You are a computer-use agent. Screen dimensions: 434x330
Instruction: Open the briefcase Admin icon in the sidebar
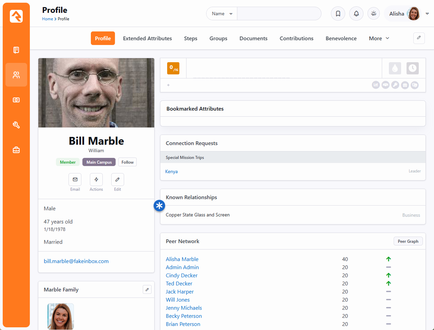[16, 150]
